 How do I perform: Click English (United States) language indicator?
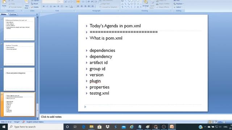35,122
